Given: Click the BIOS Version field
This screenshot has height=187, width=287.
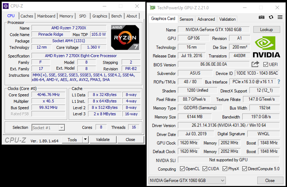Looking at the screenshot, I should point(214,64).
